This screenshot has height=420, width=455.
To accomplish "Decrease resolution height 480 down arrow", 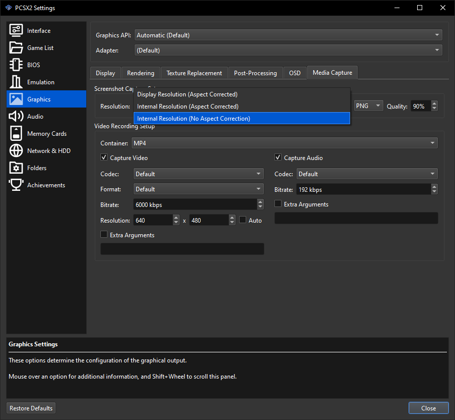I will pos(232,223).
